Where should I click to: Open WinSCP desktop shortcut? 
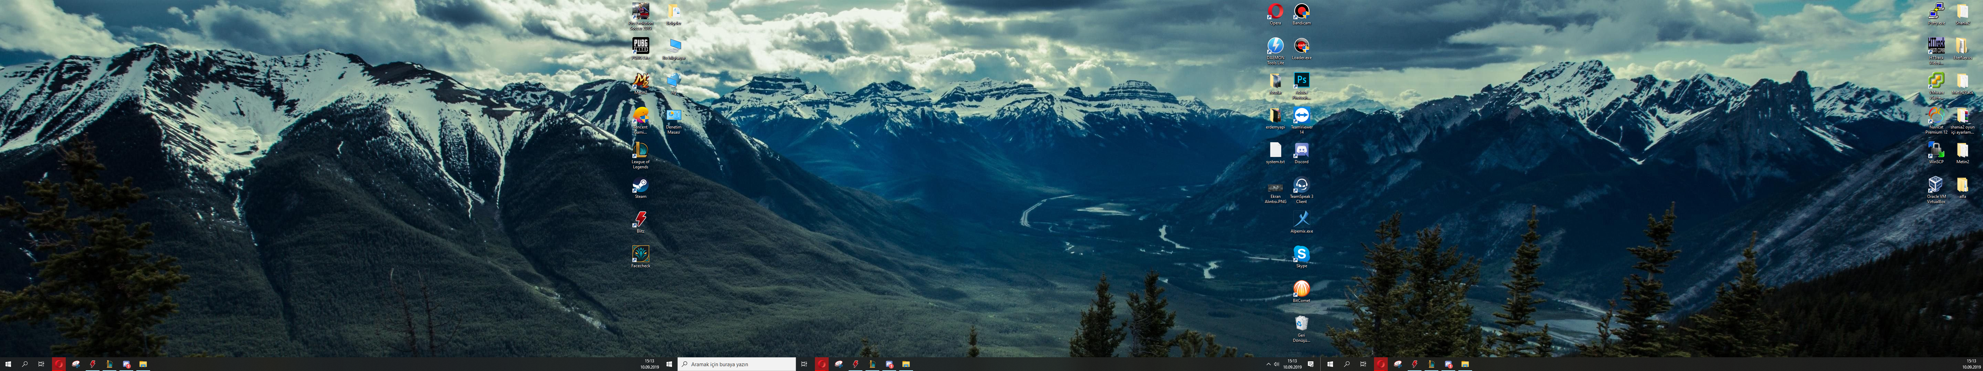[x=1937, y=154]
